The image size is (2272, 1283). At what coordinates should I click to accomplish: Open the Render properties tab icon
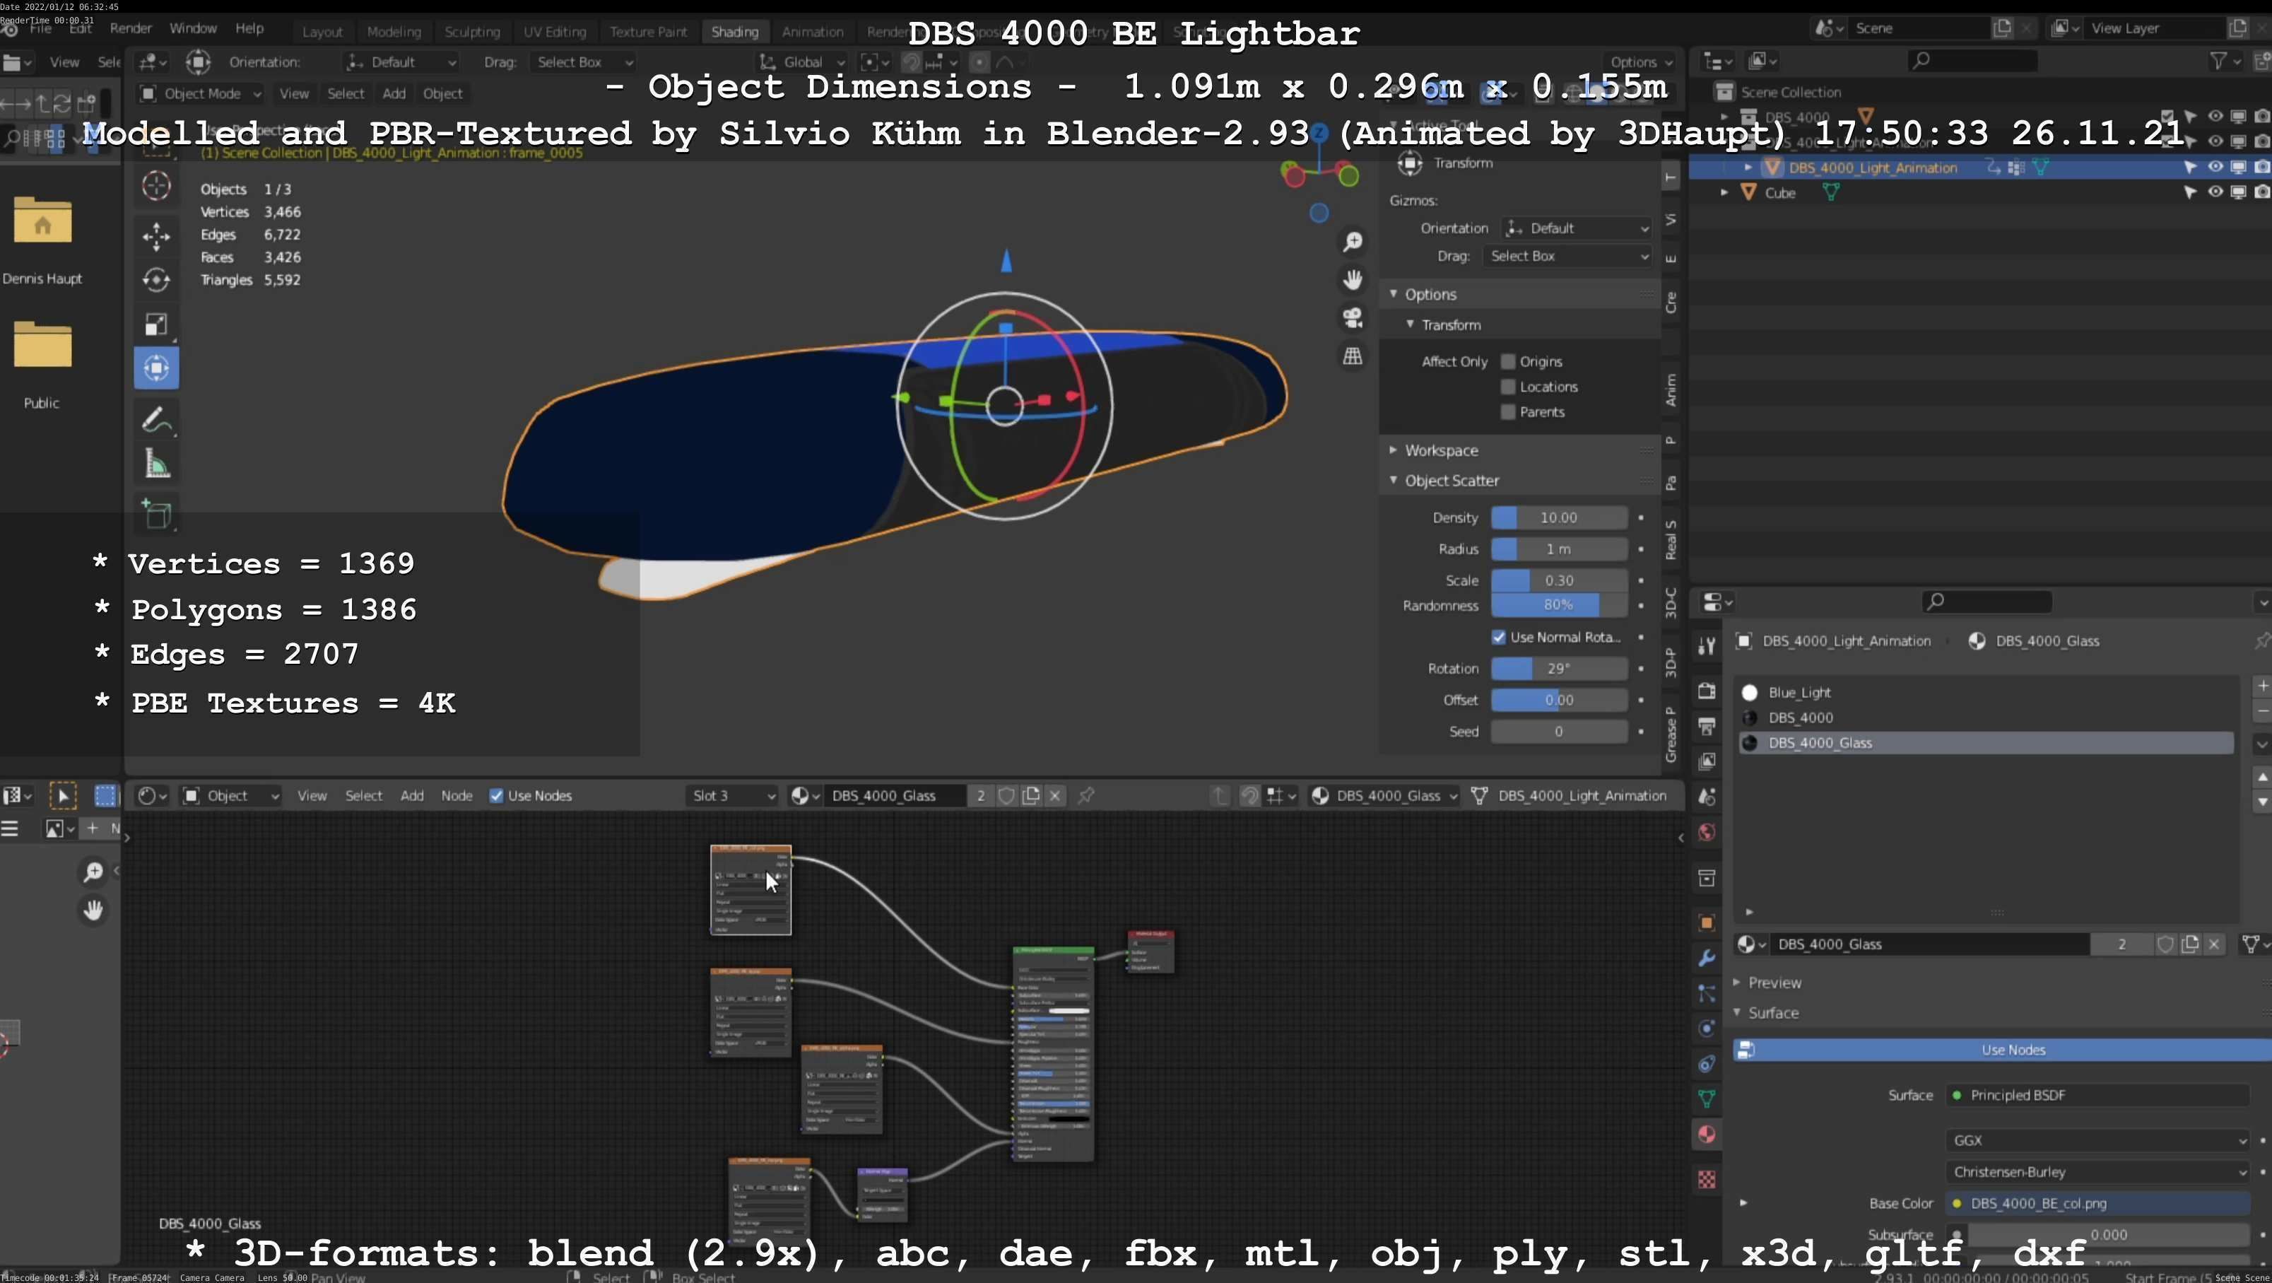point(1707,691)
